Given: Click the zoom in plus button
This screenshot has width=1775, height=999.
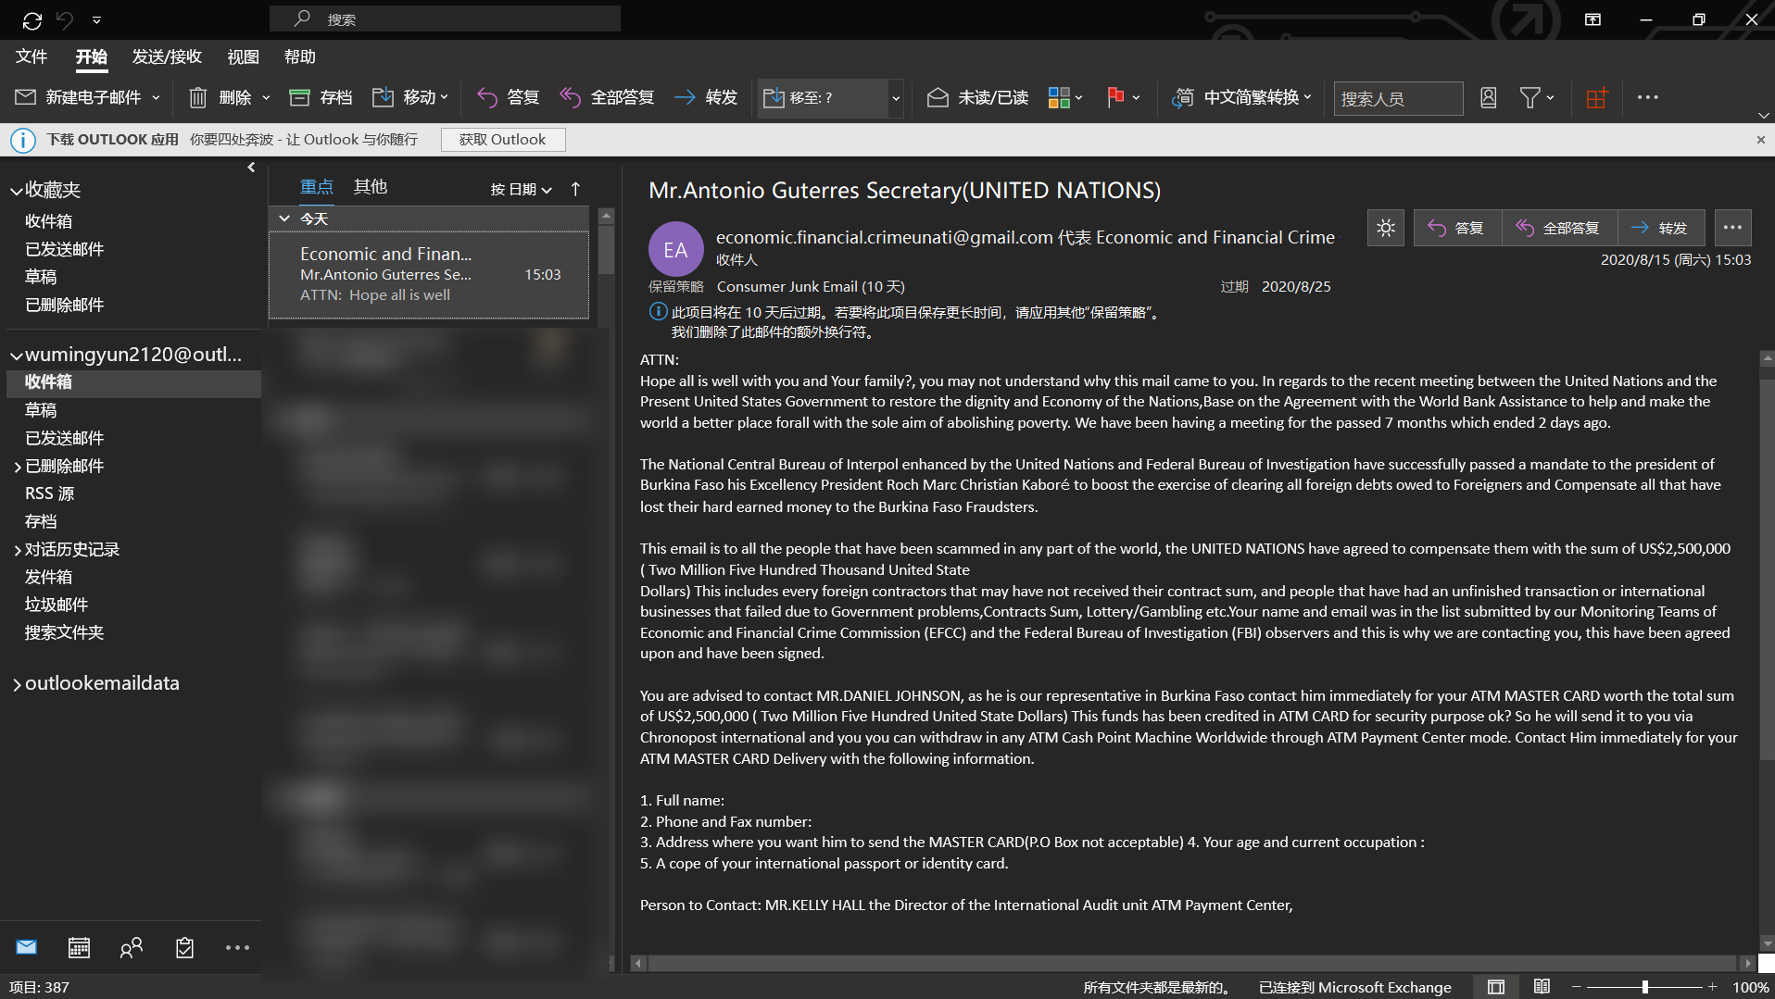Looking at the screenshot, I should 1713,987.
